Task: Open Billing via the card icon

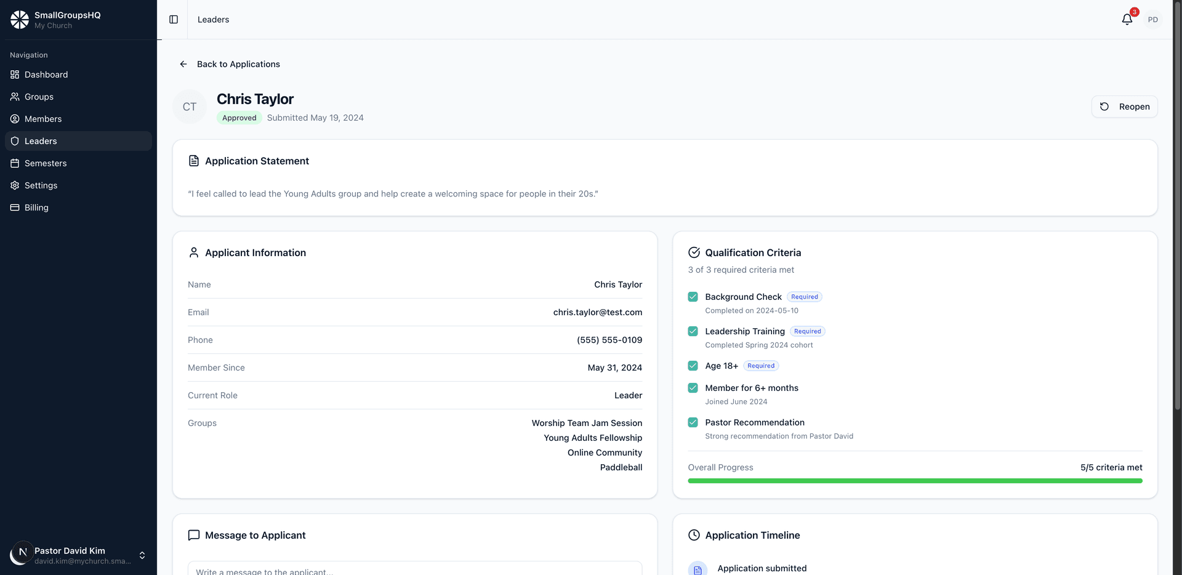Action: pos(14,207)
